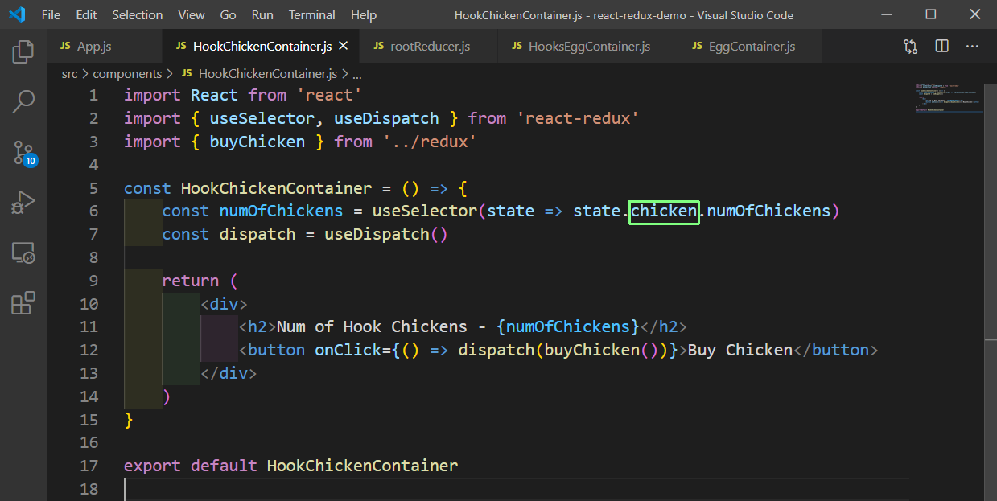Switch to the App.js tab
Image resolution: width=997 pixels, height=501 pixels.
tap(105, 47)
